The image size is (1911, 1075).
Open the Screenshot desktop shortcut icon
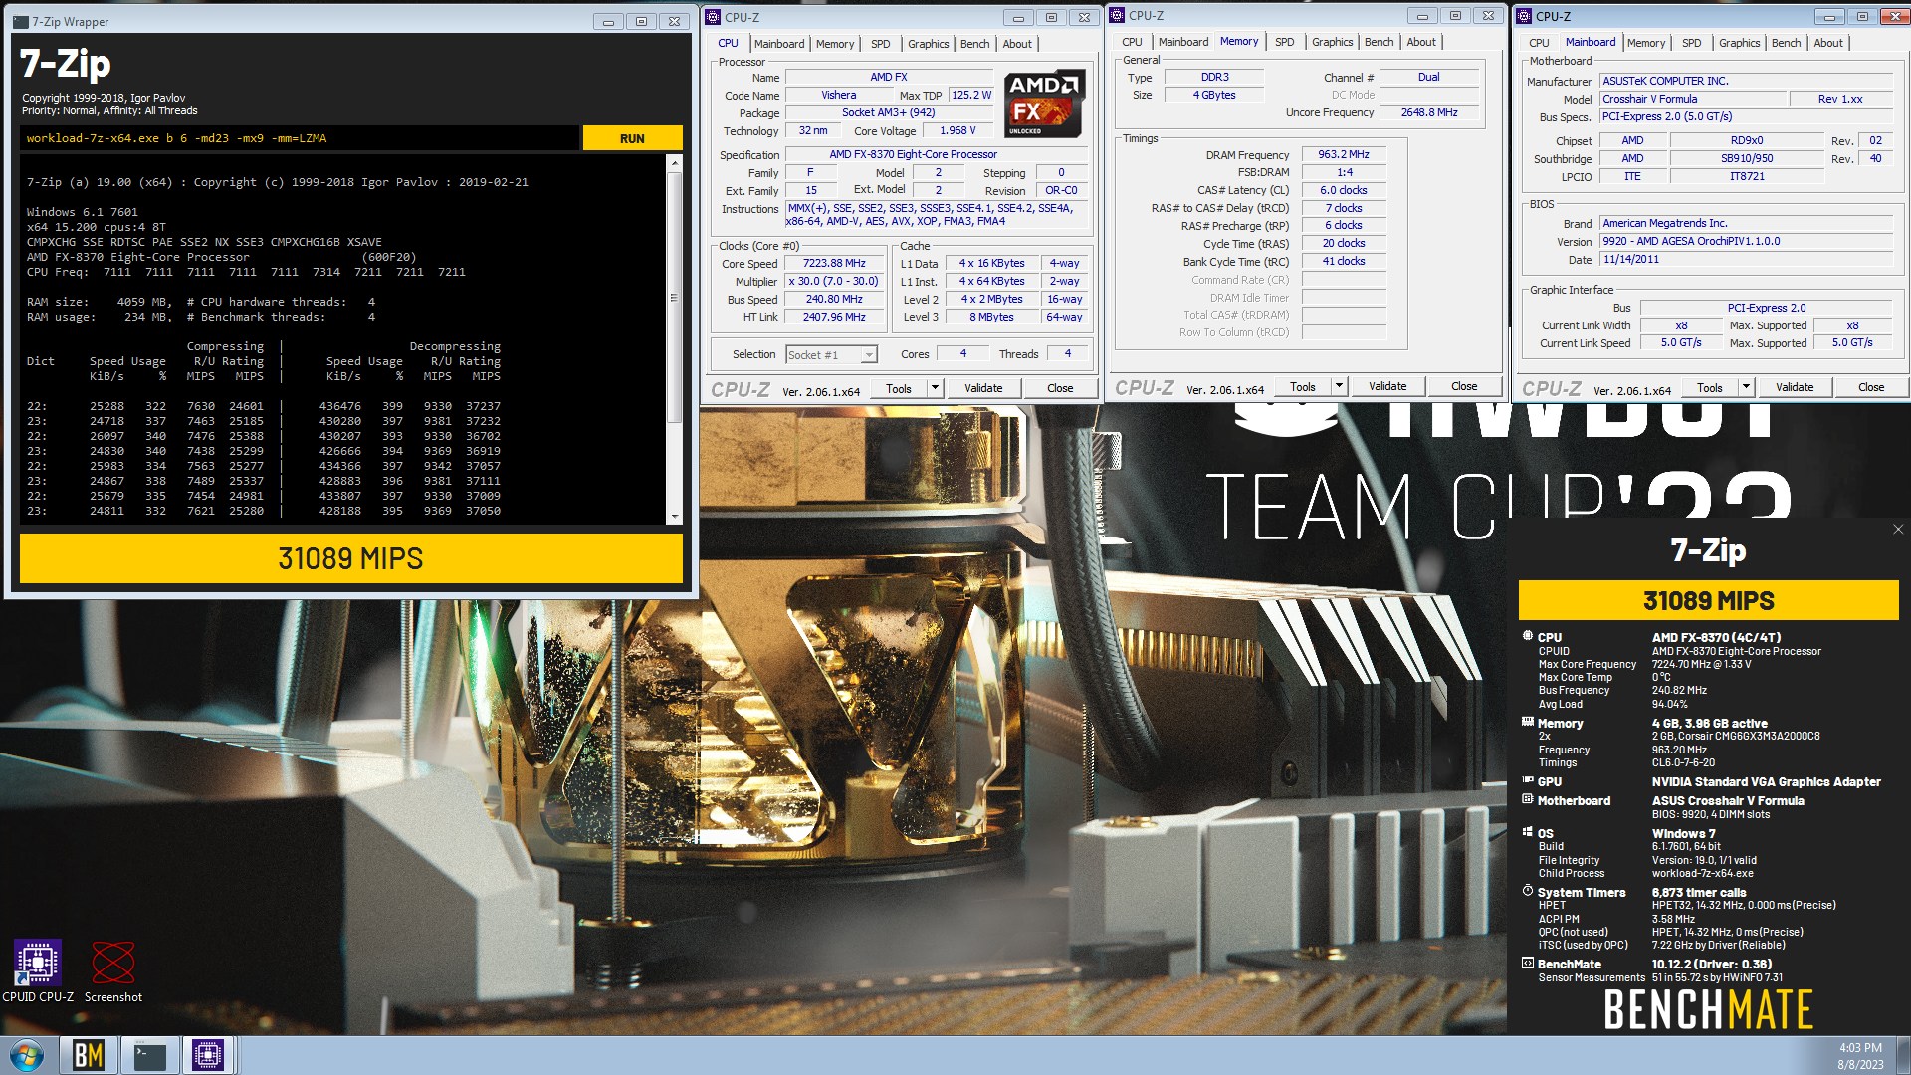[112, 970]
